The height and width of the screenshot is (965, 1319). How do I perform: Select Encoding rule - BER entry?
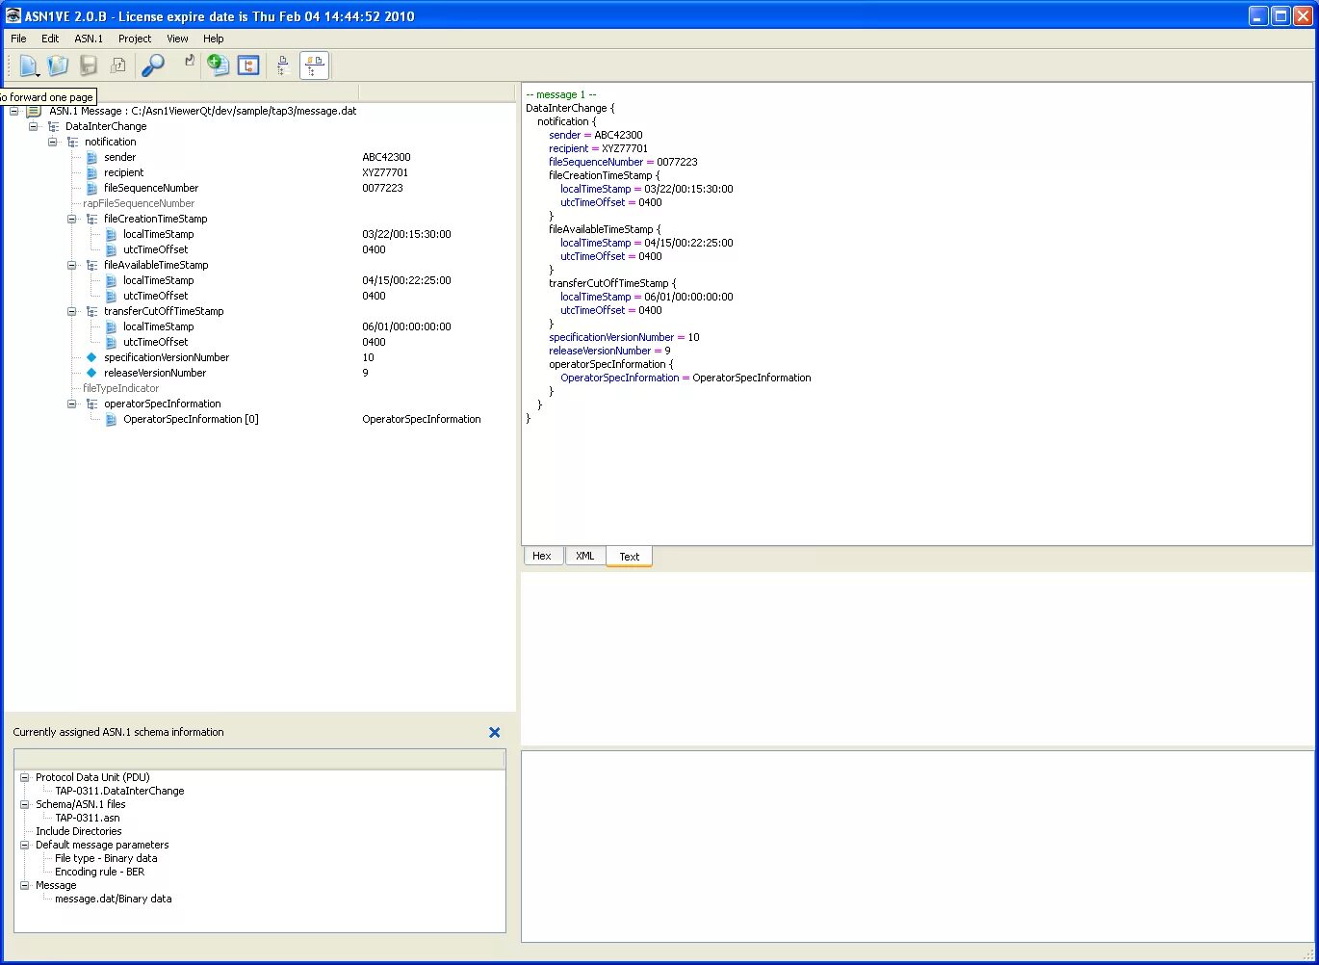click(99, 872)
